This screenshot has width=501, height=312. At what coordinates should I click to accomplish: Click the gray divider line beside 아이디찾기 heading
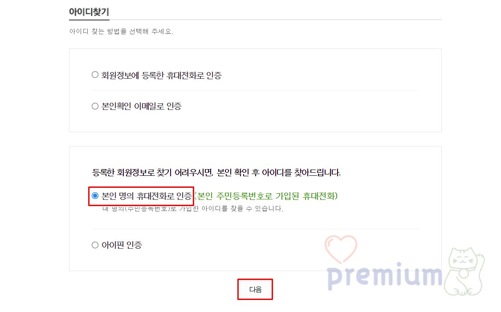275,20
